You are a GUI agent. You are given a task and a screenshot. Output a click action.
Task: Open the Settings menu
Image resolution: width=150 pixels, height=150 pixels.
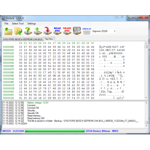[x=31, y=23]
